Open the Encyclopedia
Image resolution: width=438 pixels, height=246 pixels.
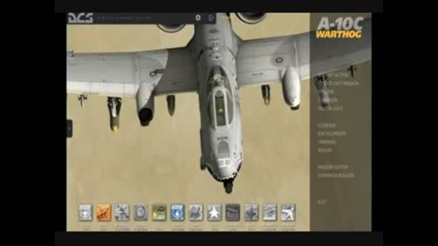pos(332,134)
